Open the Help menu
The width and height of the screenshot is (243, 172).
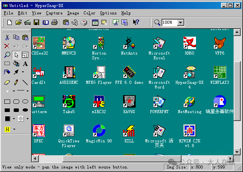[x=126, y=13]
